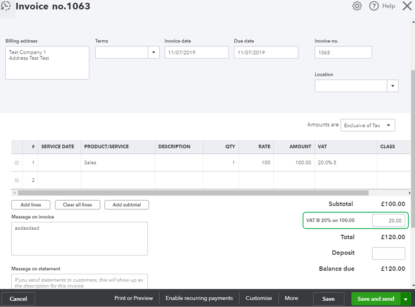
Task: Expand the Terms dropdown
Action: click(154, 52)
